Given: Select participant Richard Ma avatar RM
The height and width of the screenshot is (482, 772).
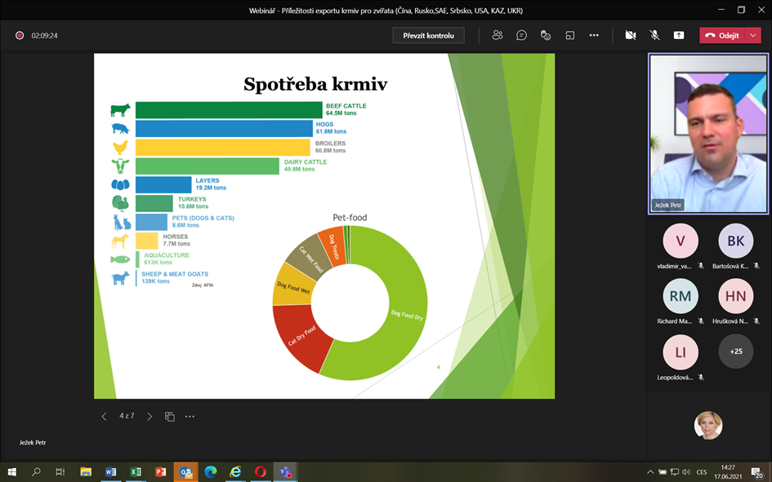Looking at the screenshot, I should pos(681,296).
